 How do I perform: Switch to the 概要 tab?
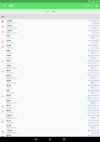coord(54,12)
